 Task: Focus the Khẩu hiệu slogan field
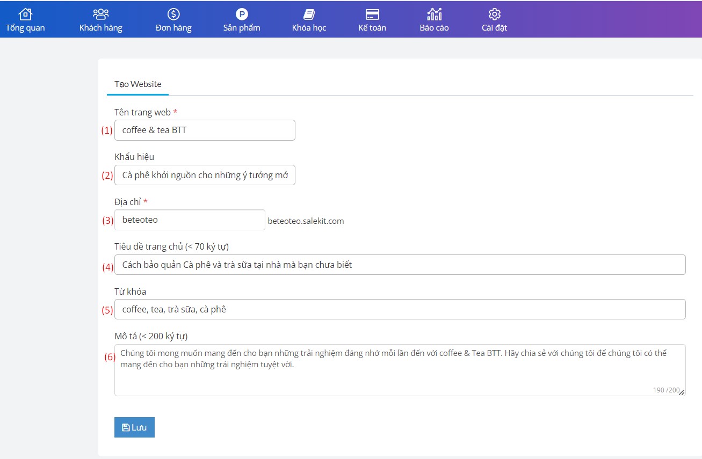[205, 175]
